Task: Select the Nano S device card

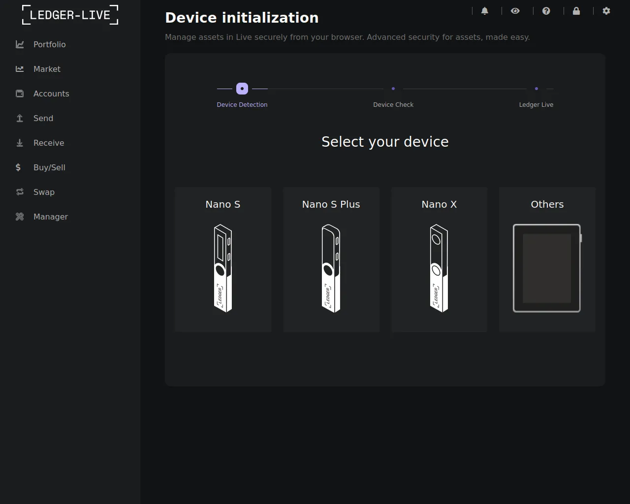Action: click(223, 259)
